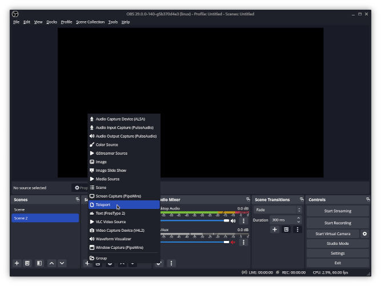Image resolution: width=381 pixels, height=286 pixels.
Task: Click Start Virtual Camera button
Action: 333,234
